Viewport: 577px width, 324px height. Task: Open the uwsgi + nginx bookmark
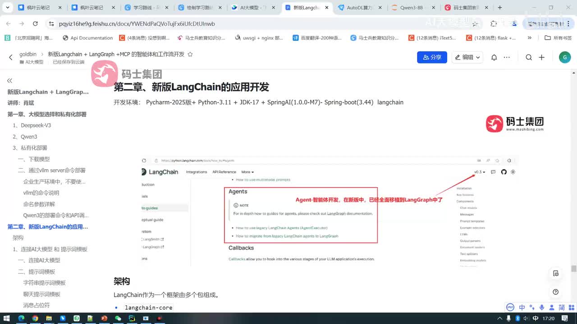pos(259,38)
